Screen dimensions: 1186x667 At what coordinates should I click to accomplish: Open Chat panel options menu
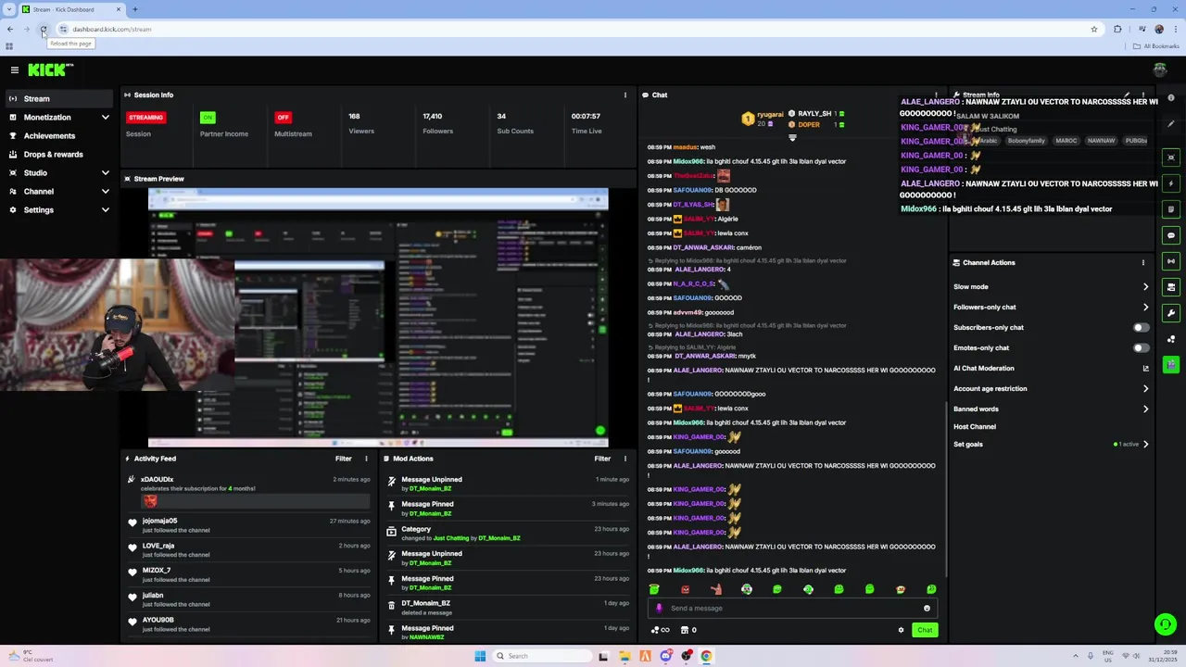936,94
